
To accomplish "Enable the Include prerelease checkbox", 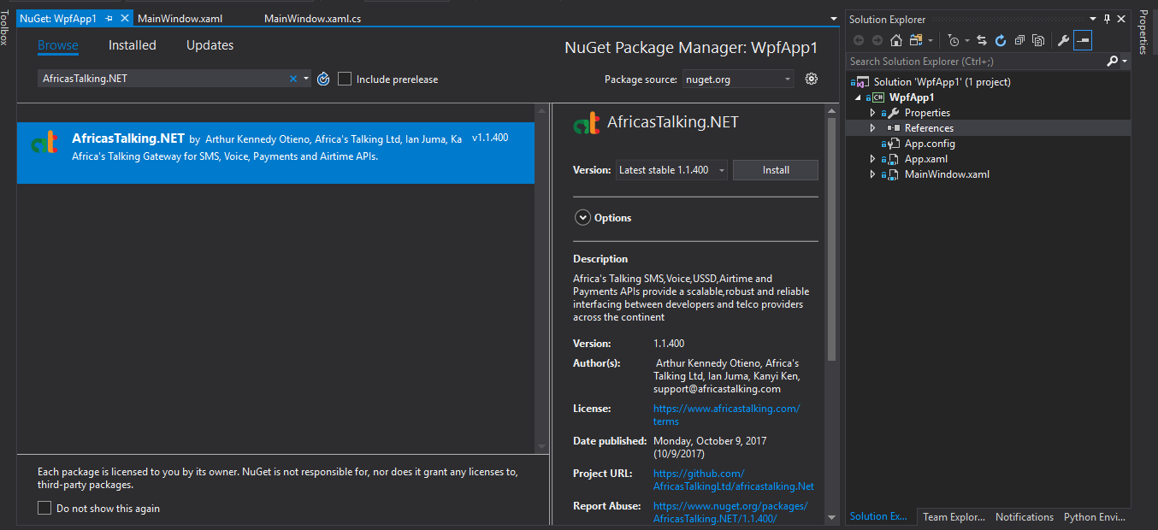I will point(345,79).
